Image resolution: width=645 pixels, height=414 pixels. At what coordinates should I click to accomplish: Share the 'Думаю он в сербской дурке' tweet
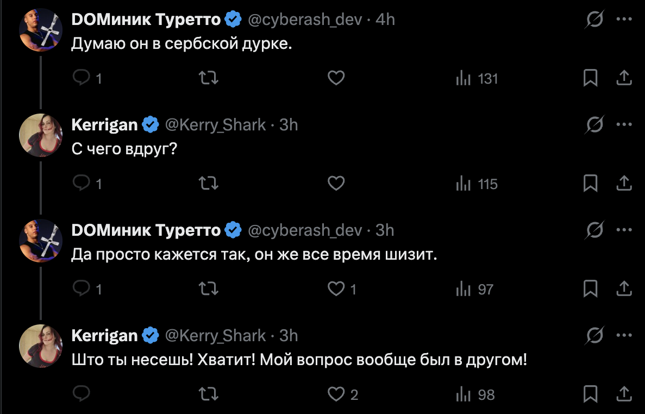point(623,79)
